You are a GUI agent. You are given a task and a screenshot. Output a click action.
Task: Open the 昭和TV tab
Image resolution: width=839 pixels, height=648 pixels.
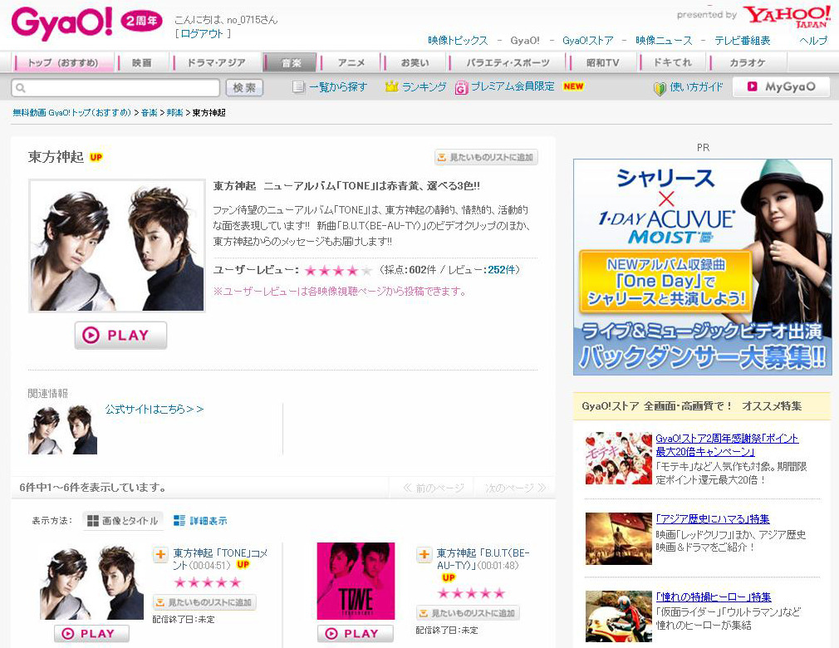click(x=602, y=62)
